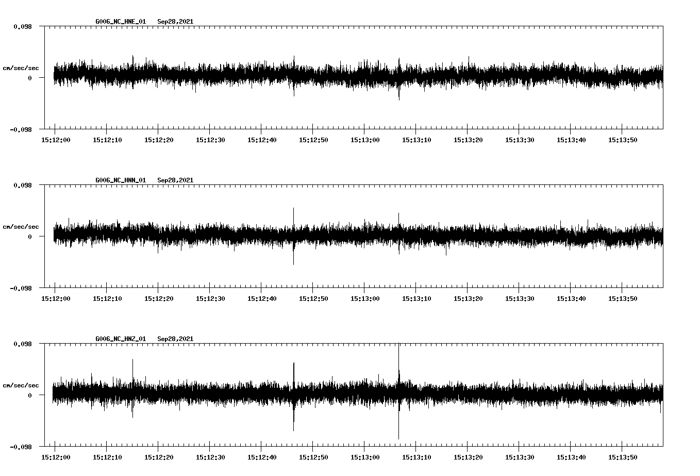Click the 15:12:30 time label under the HNN plot
Screen dimensions: 700x476
[x=210, y=298]
